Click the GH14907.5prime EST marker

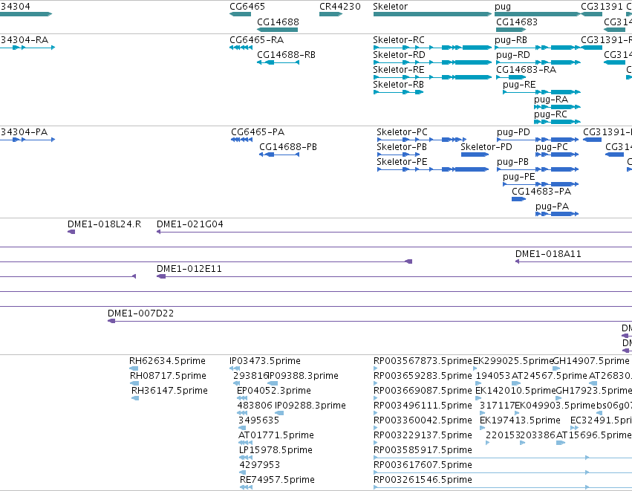point(556,368)
